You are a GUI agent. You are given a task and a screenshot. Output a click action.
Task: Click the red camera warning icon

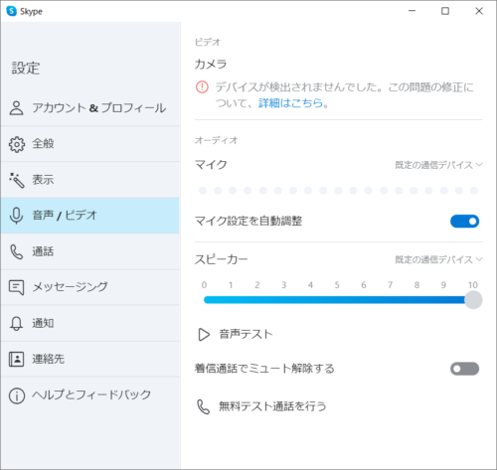202,87
